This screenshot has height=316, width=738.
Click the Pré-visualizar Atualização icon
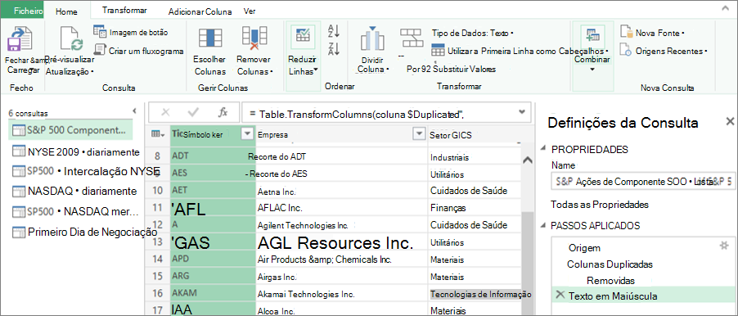click(70, 39)
